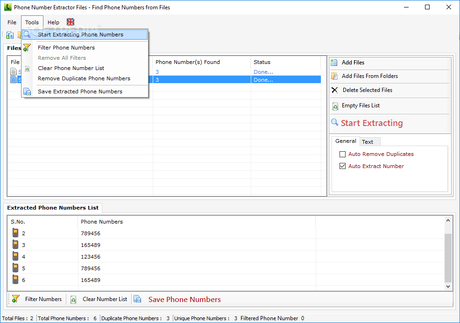Screen dimensions: 460x323
Task: Select Remove Duplicate Phone Numbers from Tools menu
Action: [x=85, y=79]
